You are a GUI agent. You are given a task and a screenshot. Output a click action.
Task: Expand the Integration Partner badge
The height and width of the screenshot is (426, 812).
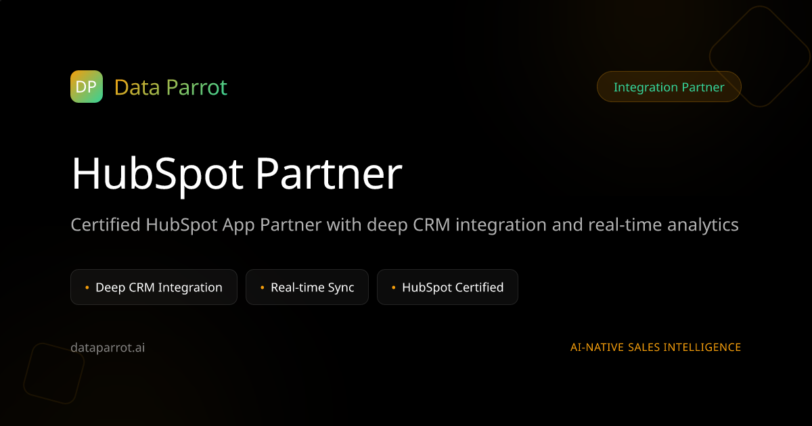(x=669, y=87)
